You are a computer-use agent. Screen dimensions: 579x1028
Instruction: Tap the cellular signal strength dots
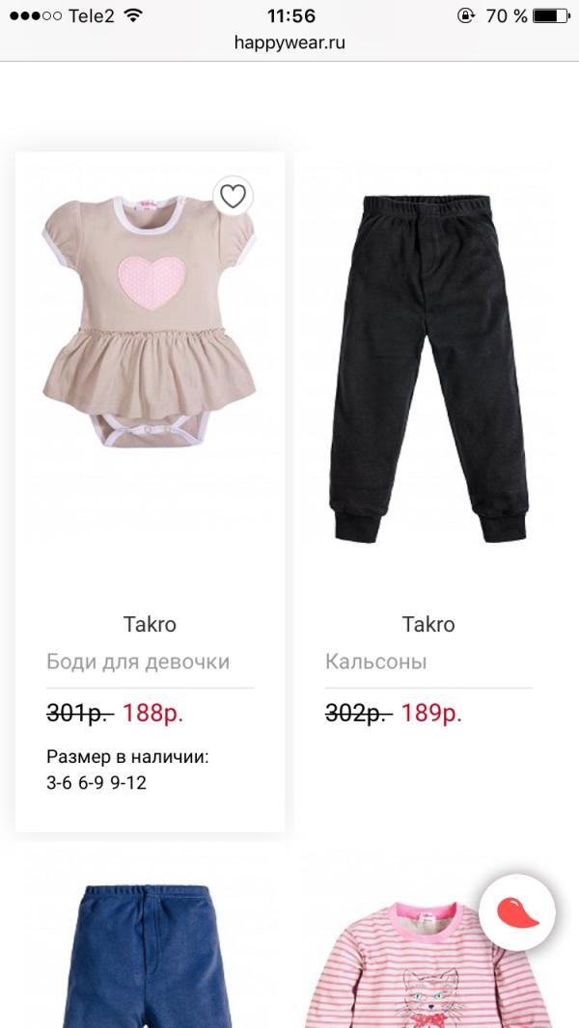click(36, 15)
